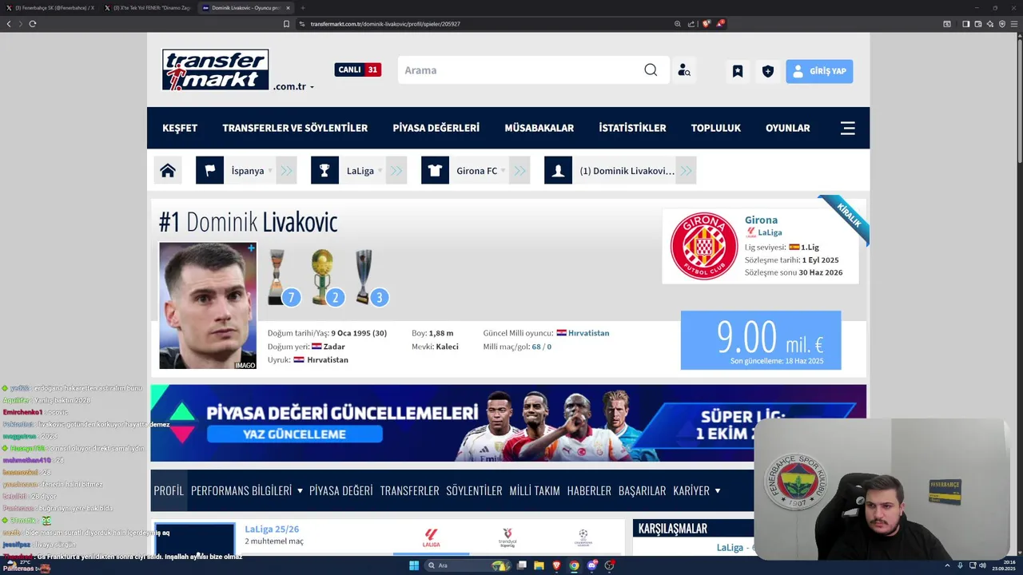This screenshot has height=575, width=1023.
Task: Open Discord from the taskbar
Action: tap(592, 565)
